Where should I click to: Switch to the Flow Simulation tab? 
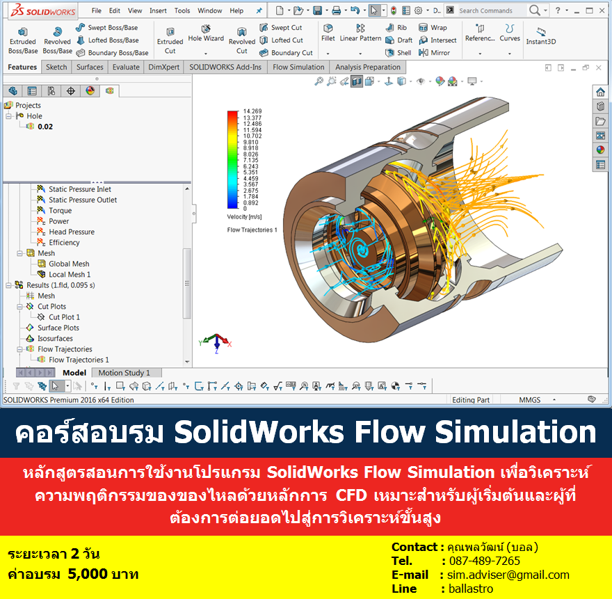(297, 67)
